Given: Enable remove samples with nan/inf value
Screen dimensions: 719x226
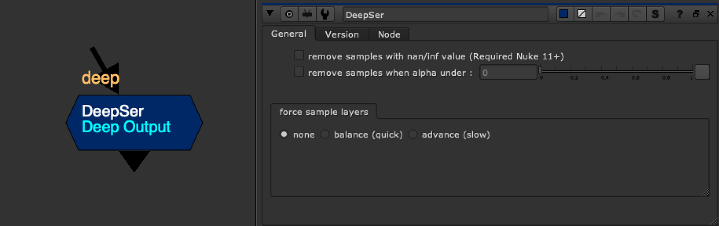Looking at the screenshot, I should click(299, 55).
